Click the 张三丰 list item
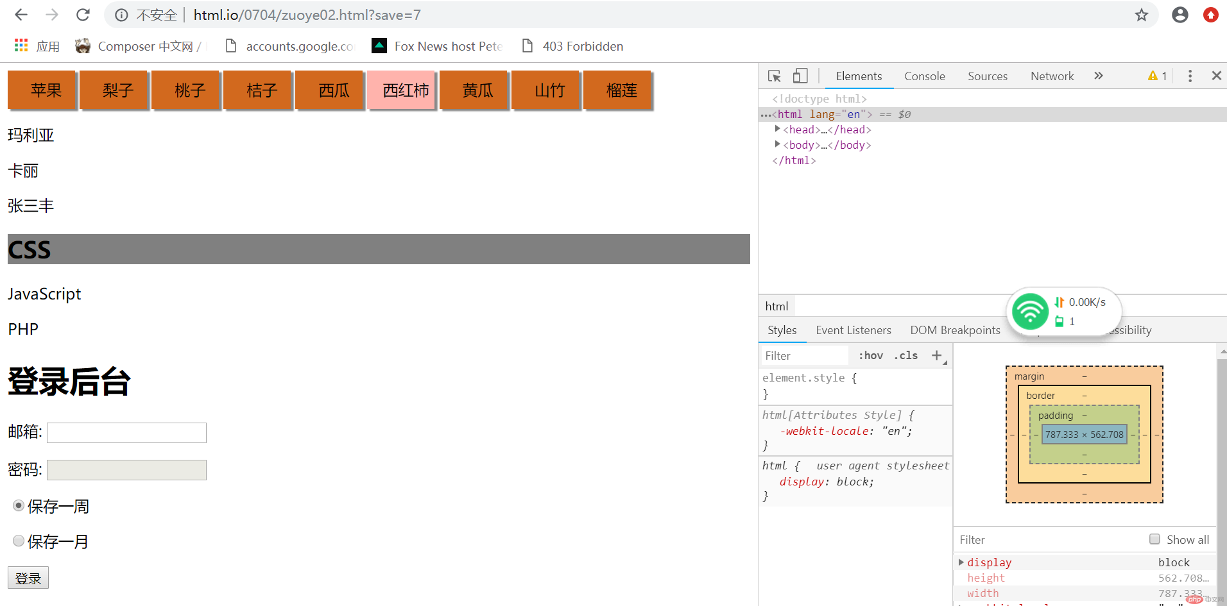Viewport: 1227px width, 606px height. point(31,206)
